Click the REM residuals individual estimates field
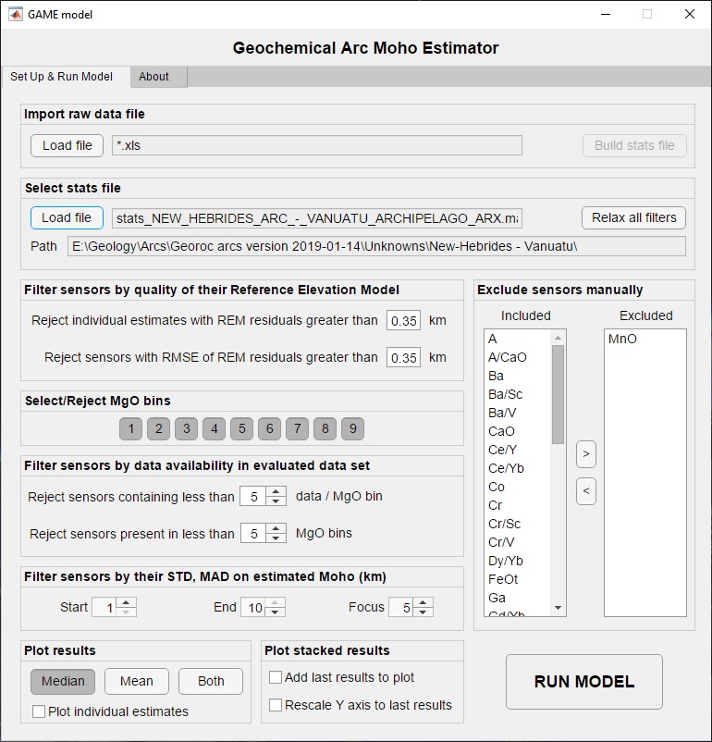Screen dimensions: 712x742 pyautogui.click(x=403, y=321)
